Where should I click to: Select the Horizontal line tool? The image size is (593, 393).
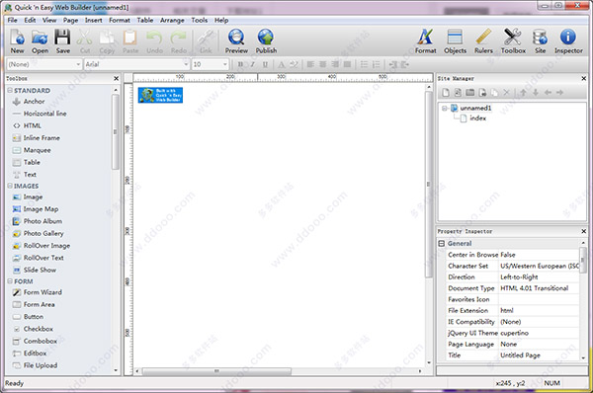(x=40, y=114)
